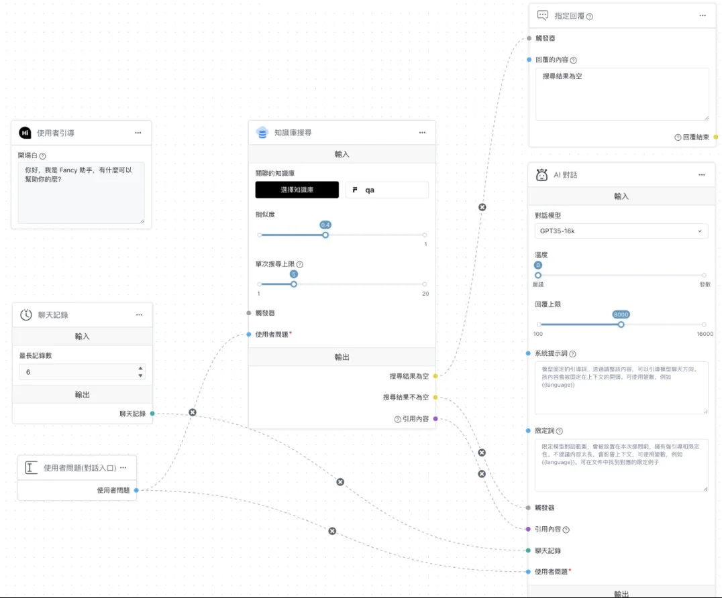This screenshot has height=598, width=722.
Task: Click the text-cursor icon of 使用者問題(對話入口) node
Action: pos(31,468)
